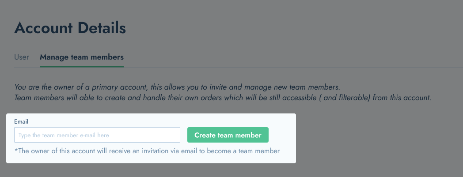
Task: Click the primary account owner description line
Action: (178, 87)
